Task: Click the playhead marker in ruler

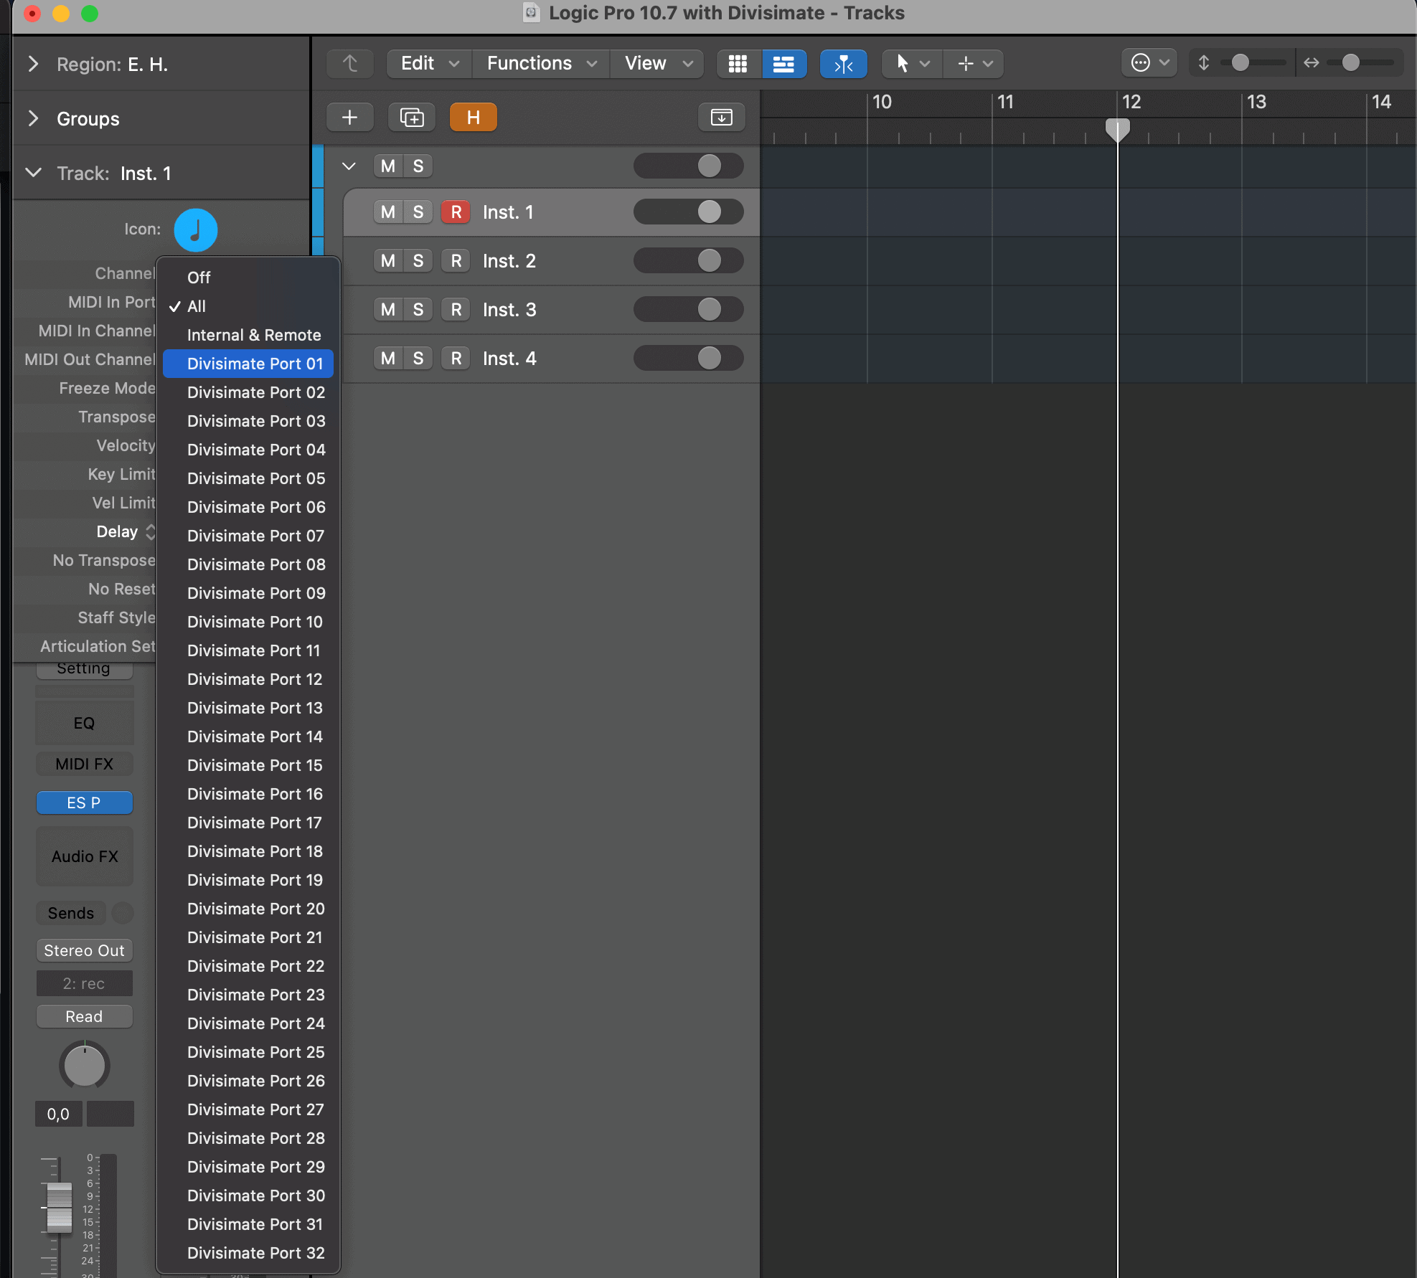Action: point(1117,131)
